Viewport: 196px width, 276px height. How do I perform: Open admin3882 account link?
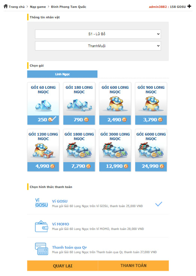[x=158, y=7]
